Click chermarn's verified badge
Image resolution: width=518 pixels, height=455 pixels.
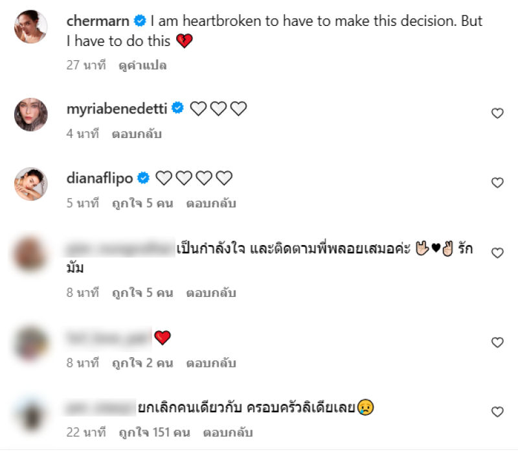click(139, 21)
